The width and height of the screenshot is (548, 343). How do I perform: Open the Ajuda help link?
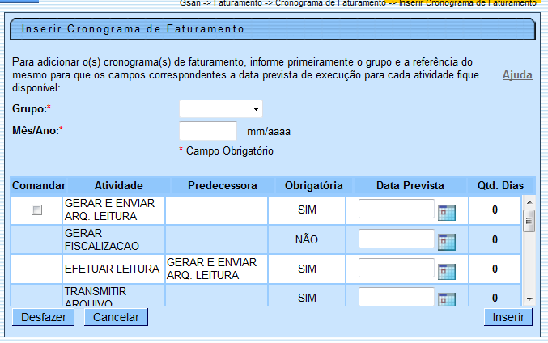click(517, 75)
